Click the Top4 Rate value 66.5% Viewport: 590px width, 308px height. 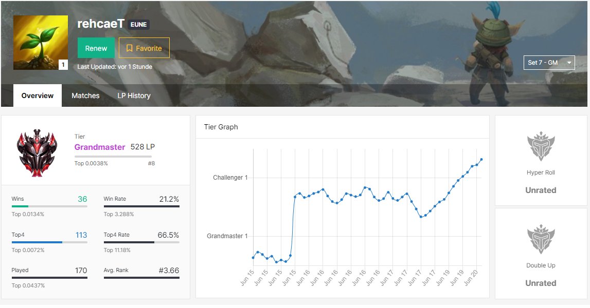click(x=168, y=235)
